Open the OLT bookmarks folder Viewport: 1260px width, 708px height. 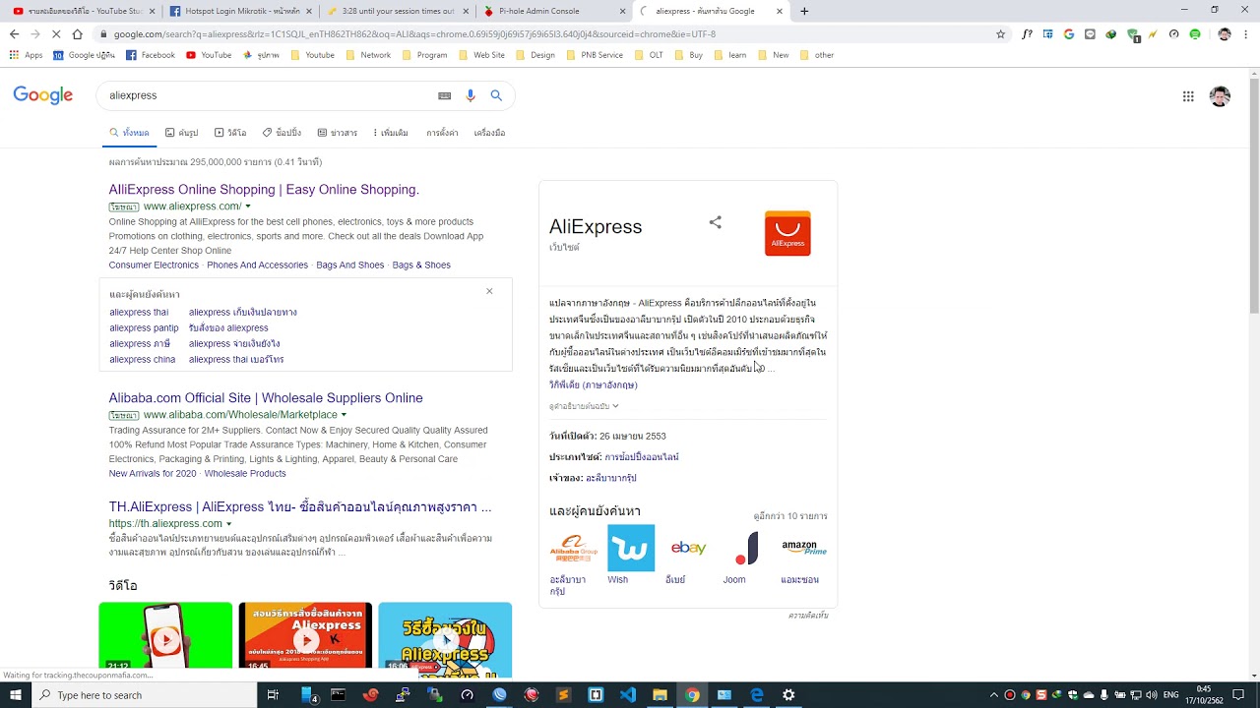pyautogui.click(x=649, y=55)
